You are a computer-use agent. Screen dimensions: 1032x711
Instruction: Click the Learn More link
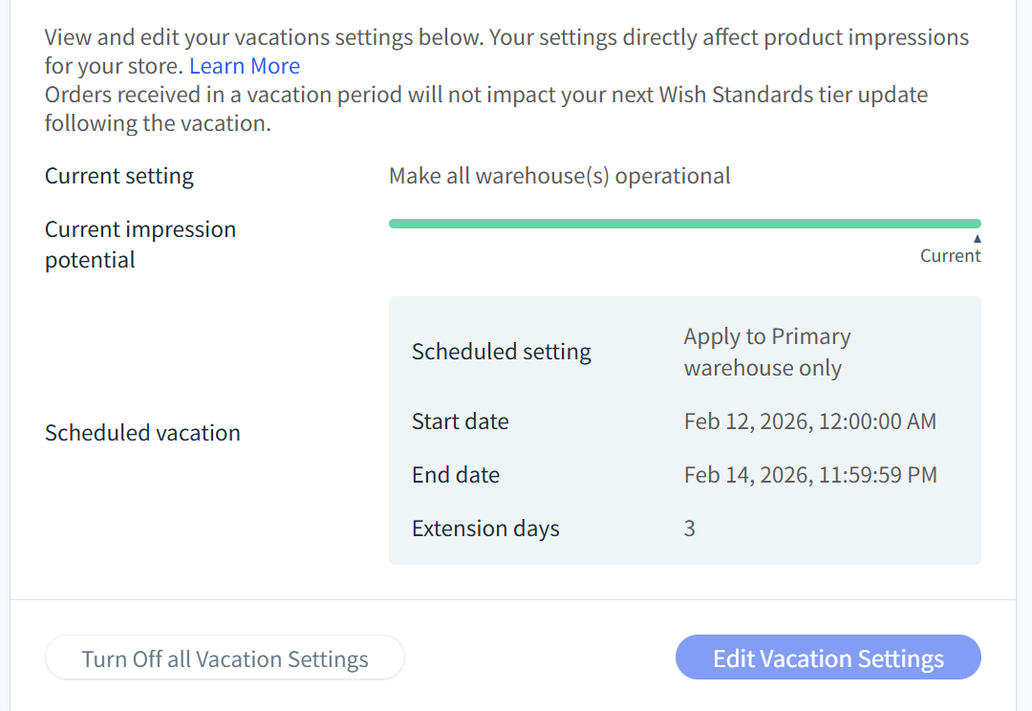coord(245,66)
